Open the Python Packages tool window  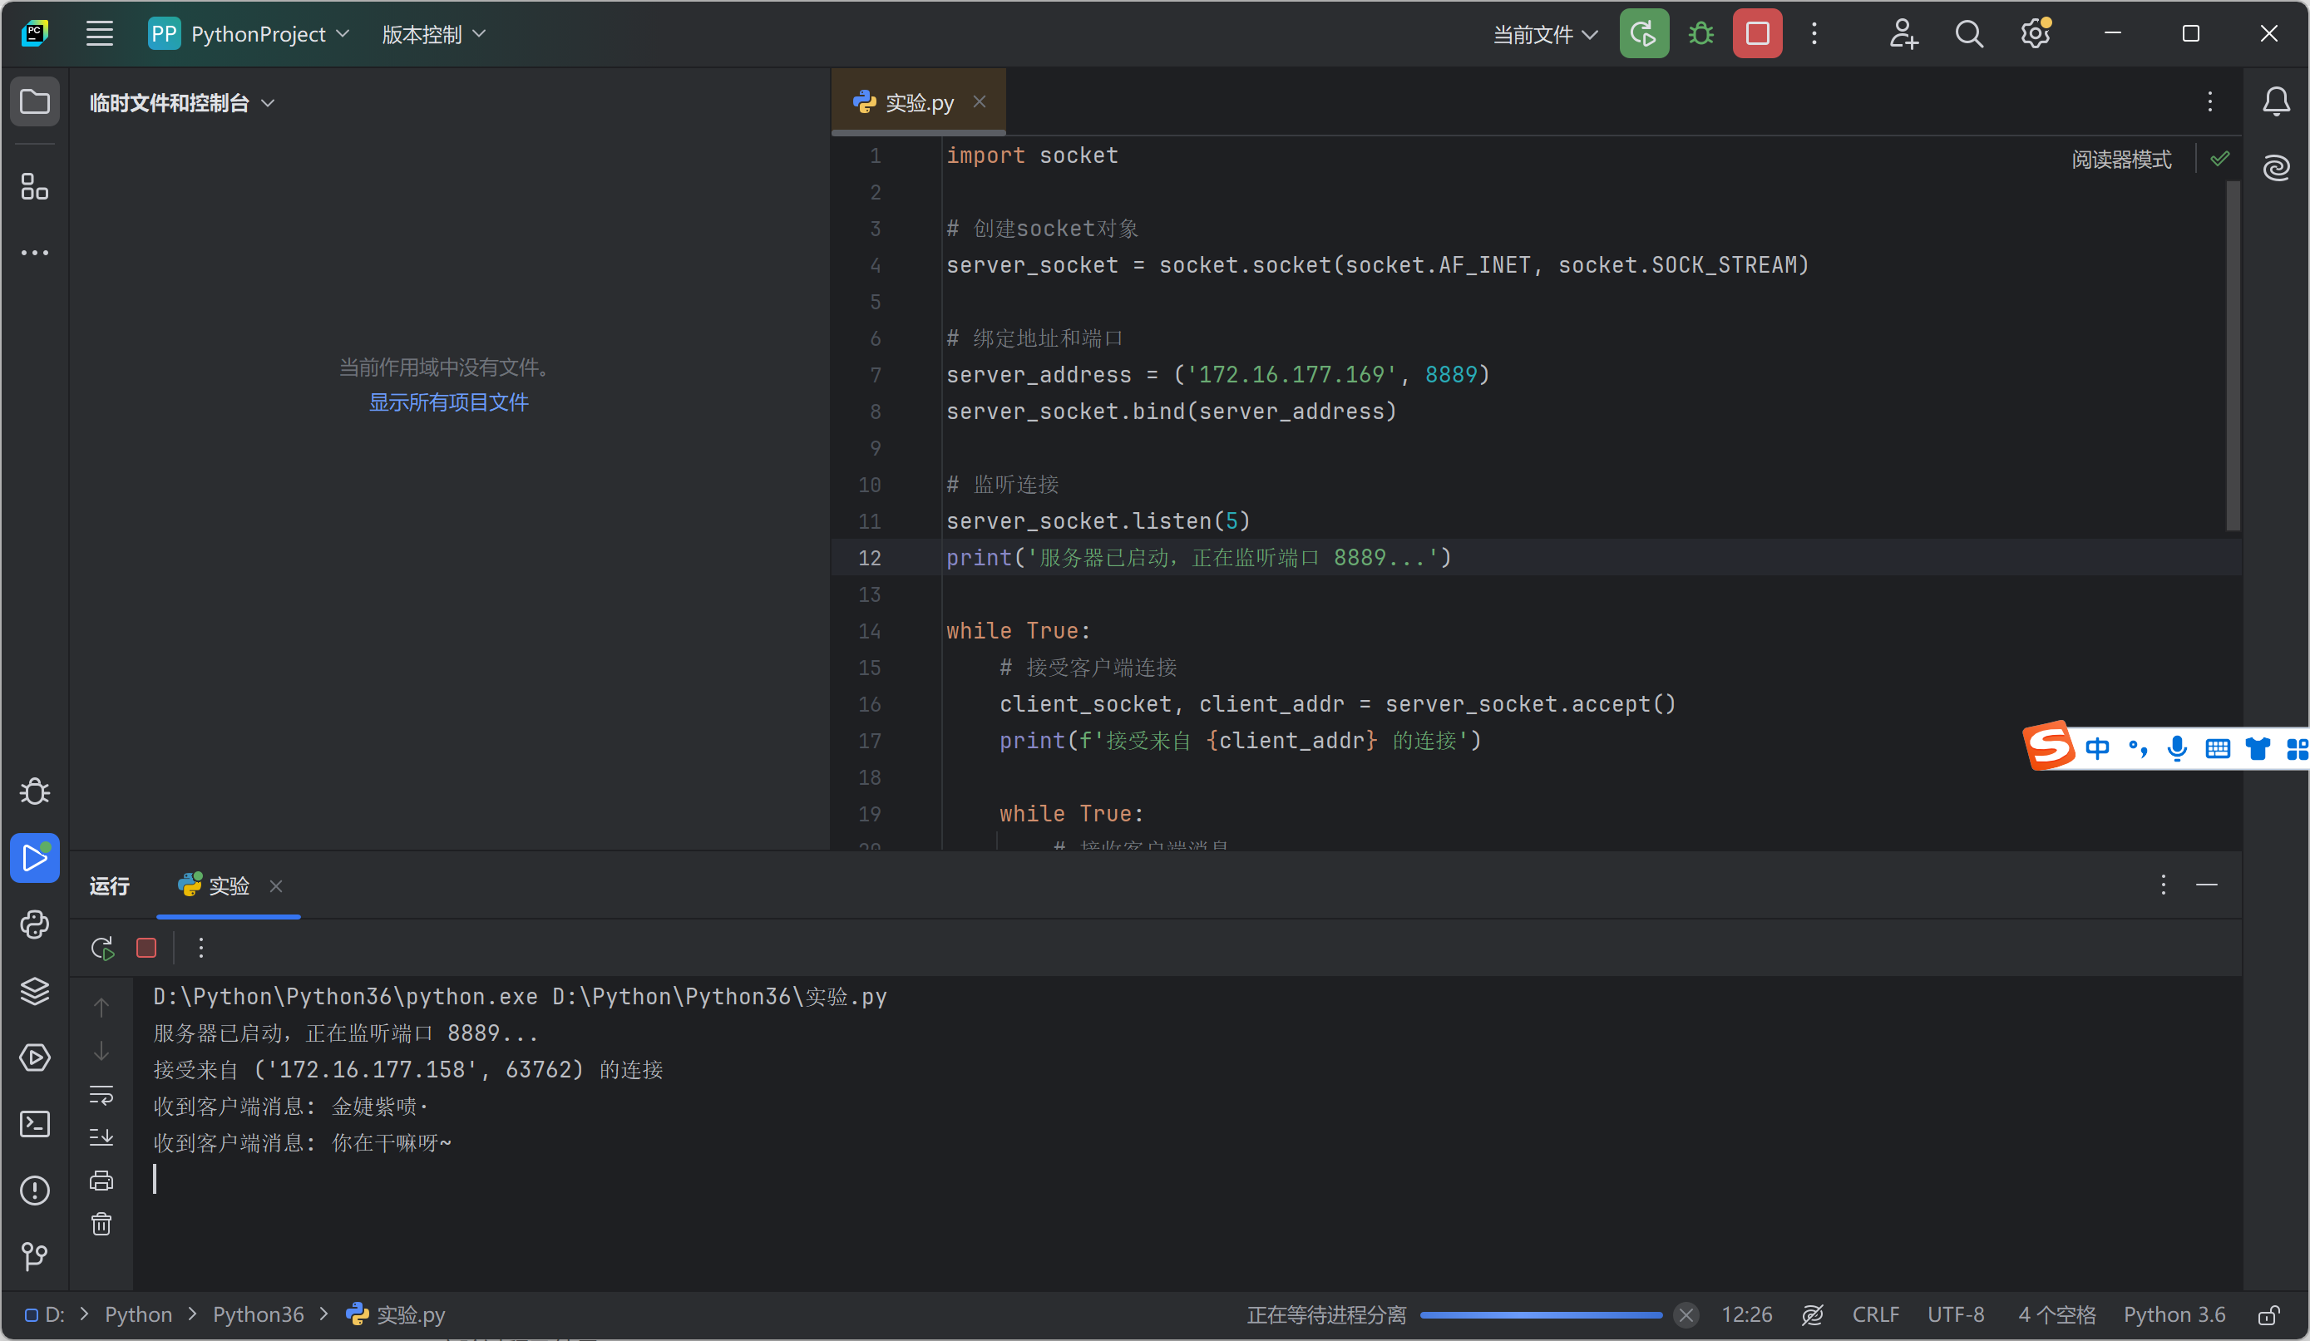(34, 991)
